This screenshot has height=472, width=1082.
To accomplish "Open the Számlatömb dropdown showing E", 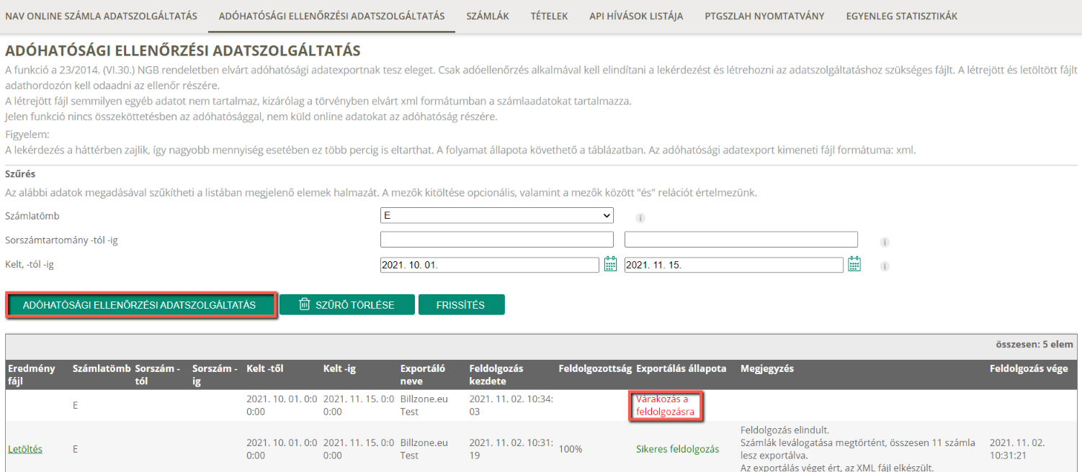I will pyautogui.click(x=496, y=215).
